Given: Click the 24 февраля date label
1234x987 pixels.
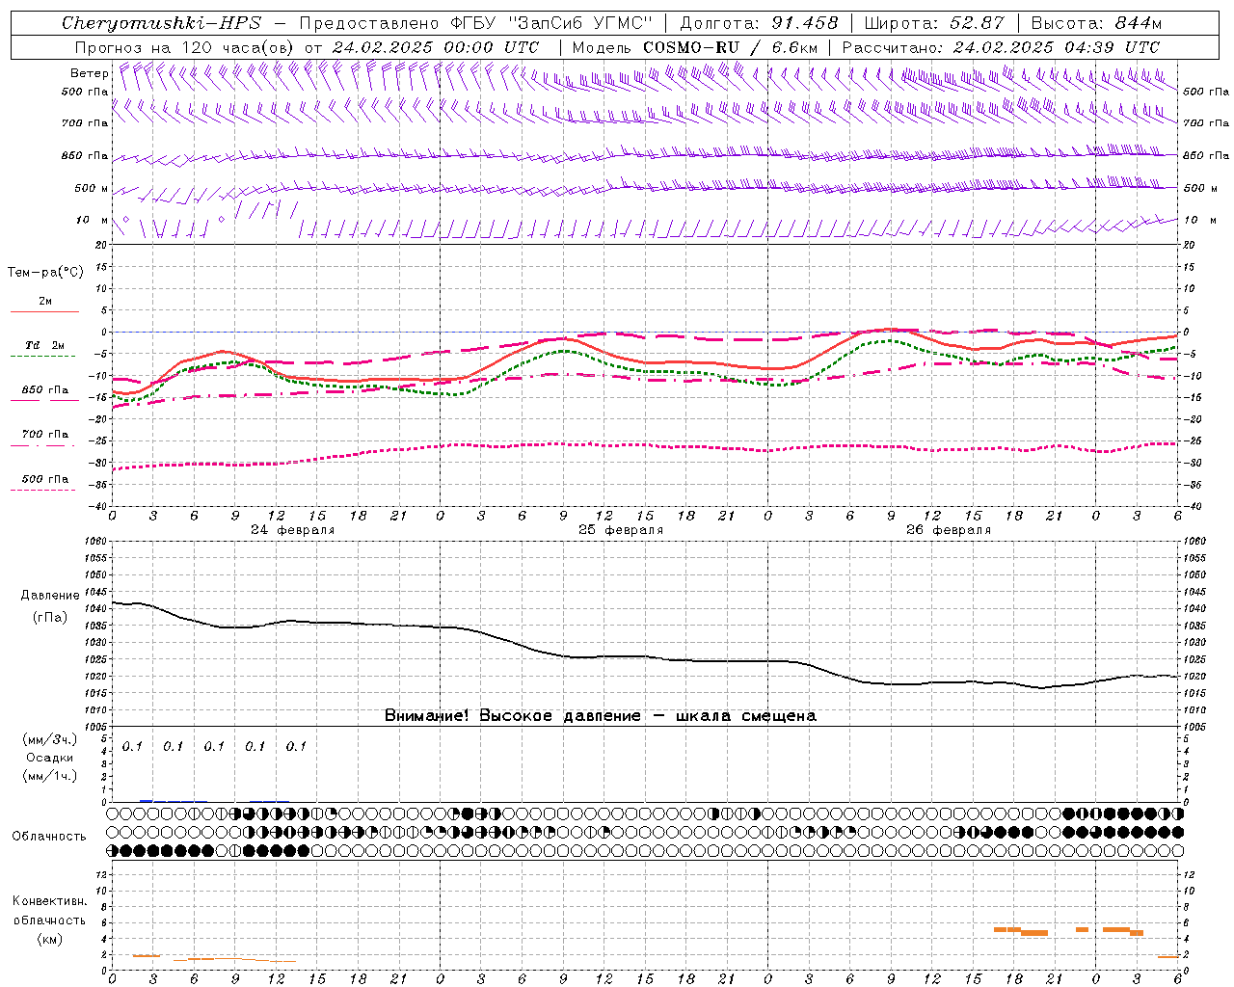Looking at the screenshot, I should point(293,530).
